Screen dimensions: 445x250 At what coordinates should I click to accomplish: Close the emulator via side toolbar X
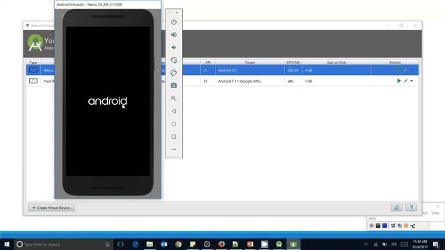pyautogui.click(x=177, y=12)
